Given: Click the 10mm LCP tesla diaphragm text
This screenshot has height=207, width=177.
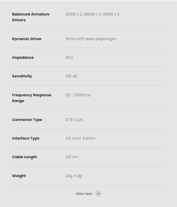Looking at the screenshot, I should coord(91,39).
